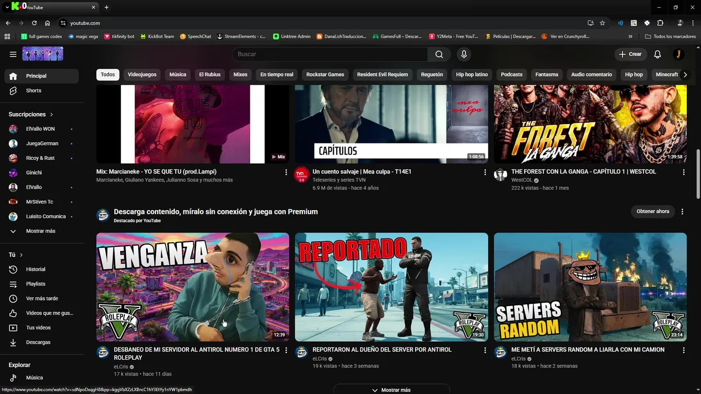Select the Rockstar Games chip
The height and width of the screenshot is (394, 701).
(325, 74)
